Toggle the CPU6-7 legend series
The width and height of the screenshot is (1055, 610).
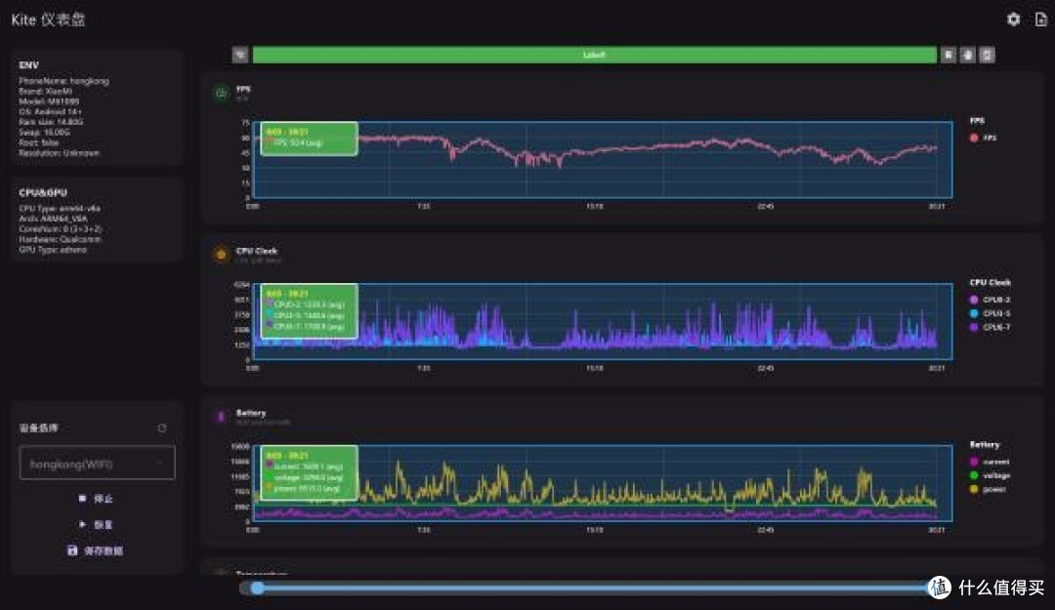tap(990, 328)
